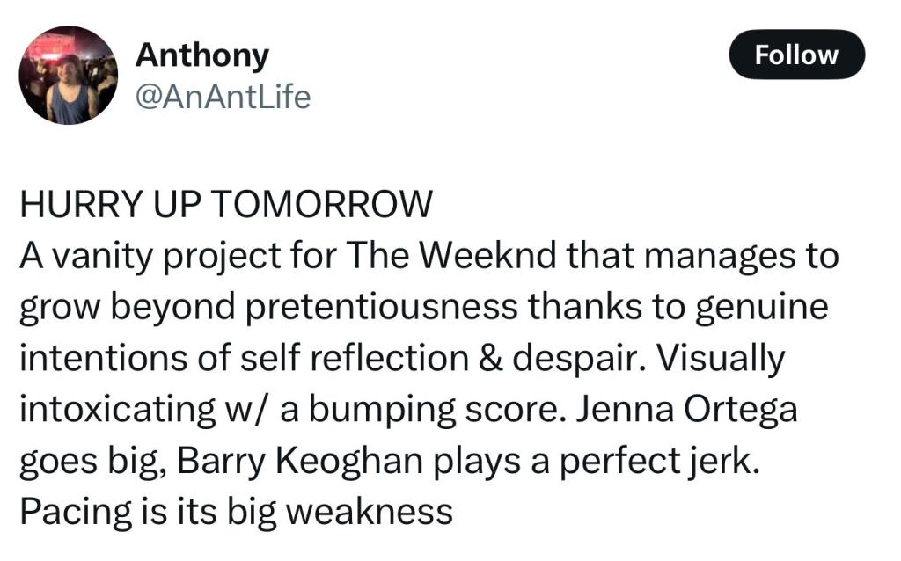Click the ampersand before despair
Image resolution: width=901 pixels, height=561 pixels.
(490, 358)
